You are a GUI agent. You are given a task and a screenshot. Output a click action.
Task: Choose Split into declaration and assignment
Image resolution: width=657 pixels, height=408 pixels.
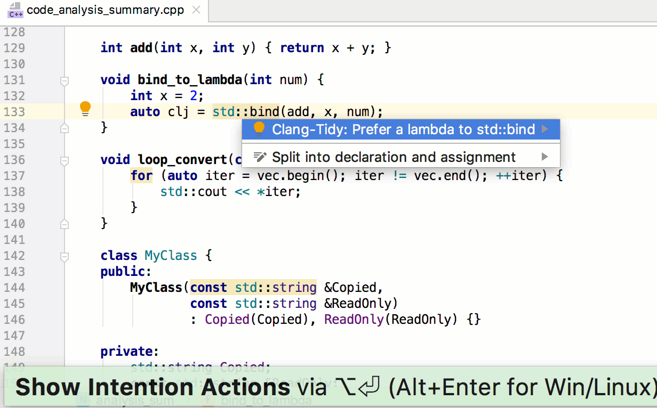click(394, 158)
